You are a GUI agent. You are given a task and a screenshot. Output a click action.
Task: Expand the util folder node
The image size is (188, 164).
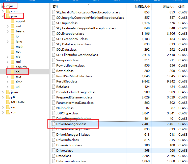click(8, 87)
